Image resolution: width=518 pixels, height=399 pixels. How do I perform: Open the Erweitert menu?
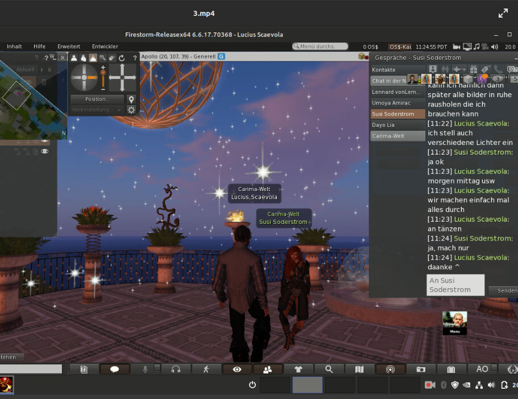point(68,46)
